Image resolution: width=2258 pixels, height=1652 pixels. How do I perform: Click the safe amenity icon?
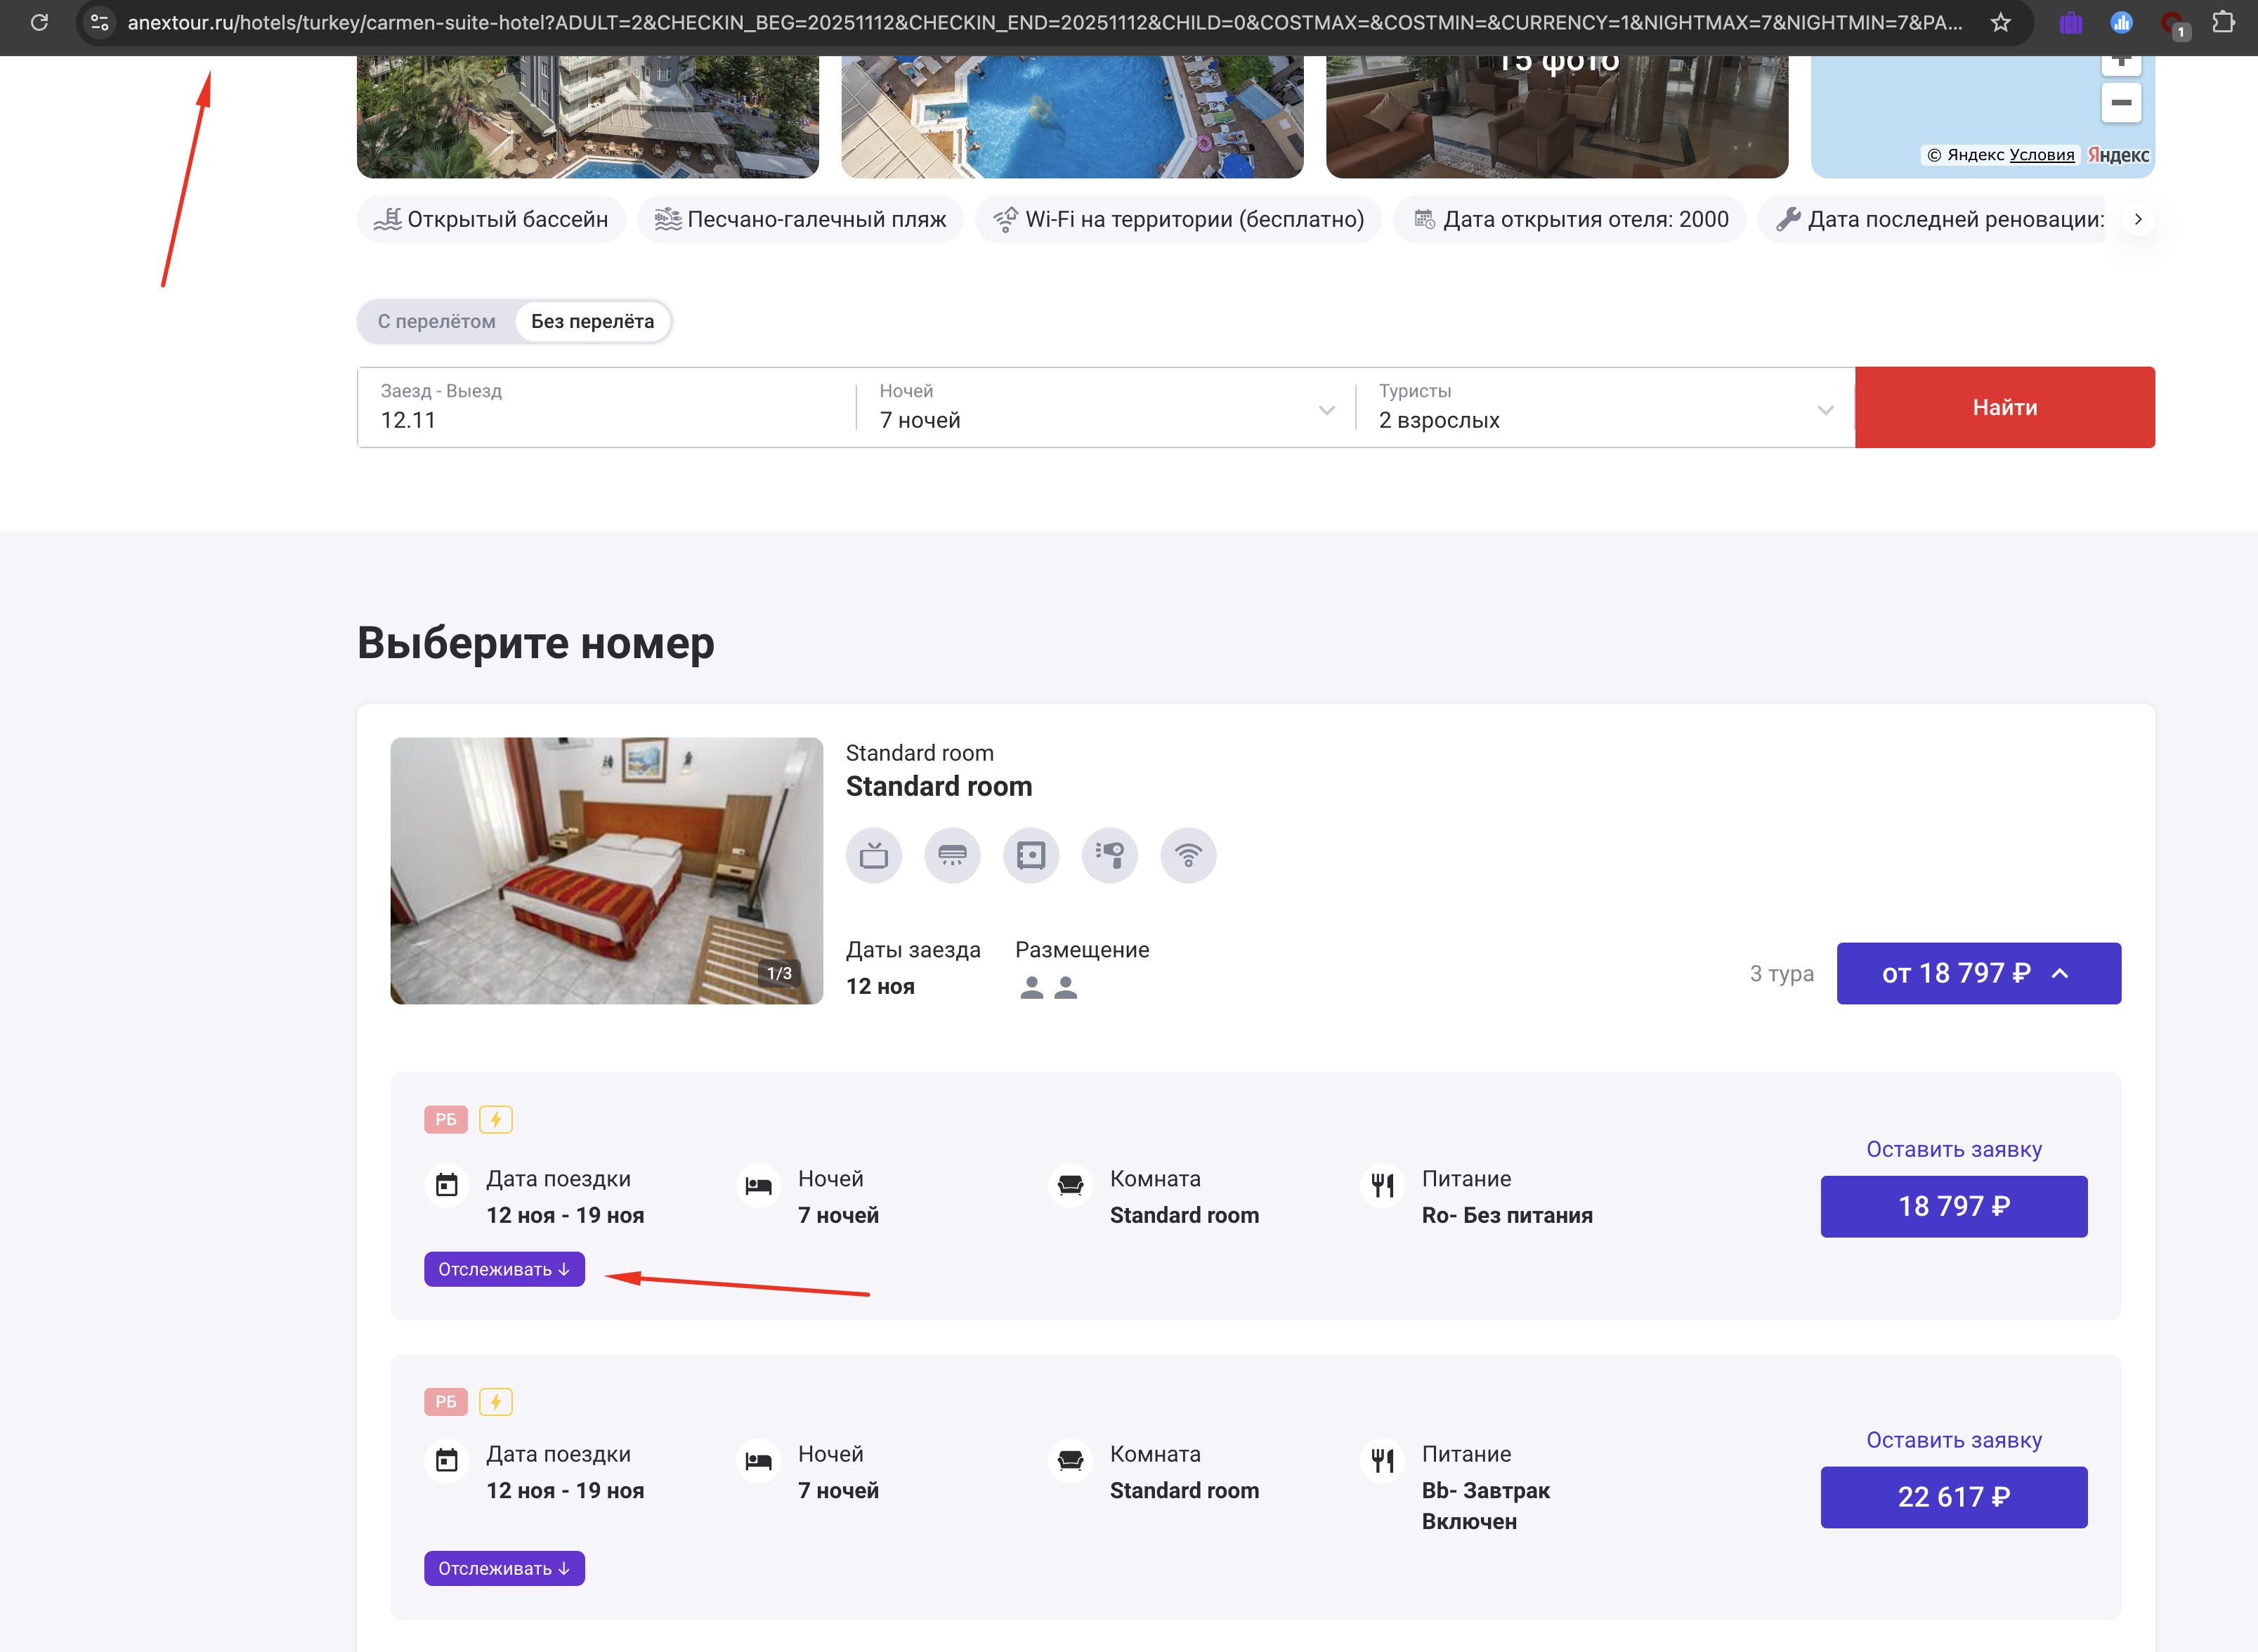[x=1030, y=856]
